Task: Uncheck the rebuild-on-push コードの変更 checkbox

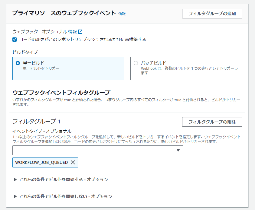Action: tap(15, 40)
